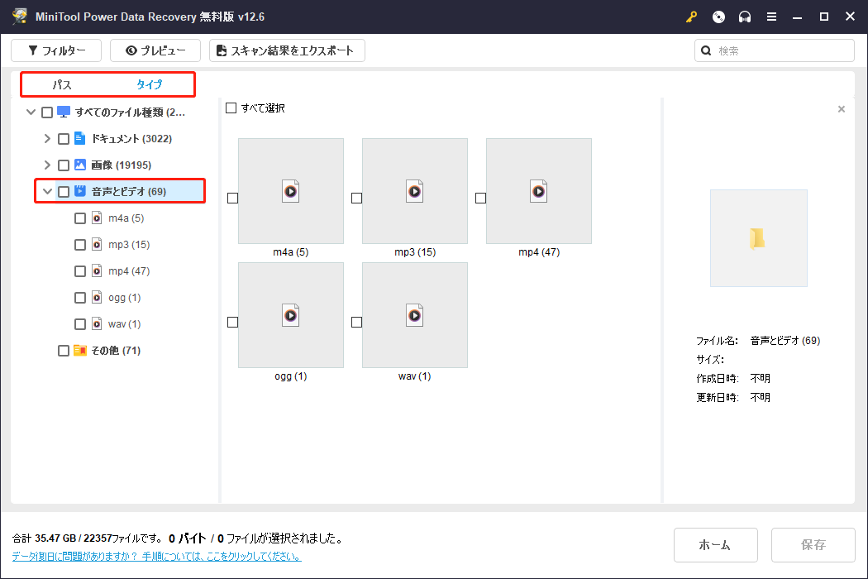Check the すべて選択 checkbox
This screenshot has width=868, height=579.
[231, 108]
